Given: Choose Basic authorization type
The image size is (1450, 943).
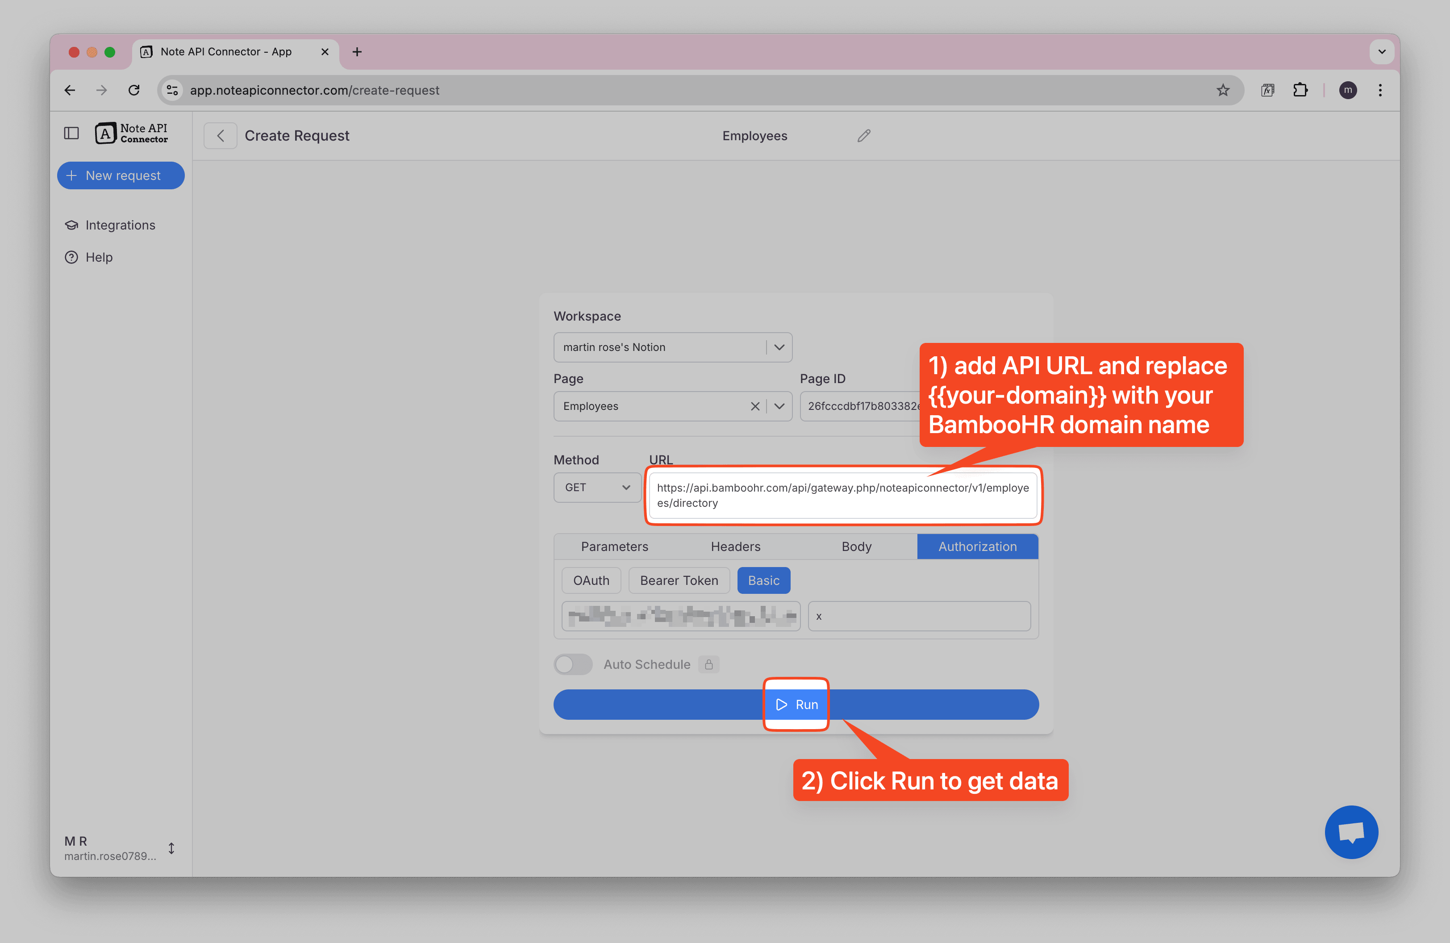Looking at the screenshot, I should point(763,580).
